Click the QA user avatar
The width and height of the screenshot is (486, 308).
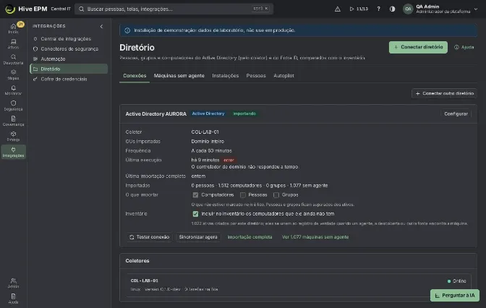click(x=408, y=9)
